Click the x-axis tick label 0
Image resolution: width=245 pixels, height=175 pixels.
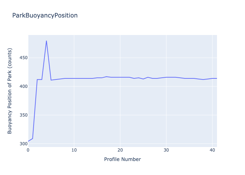tap(28, 150)
